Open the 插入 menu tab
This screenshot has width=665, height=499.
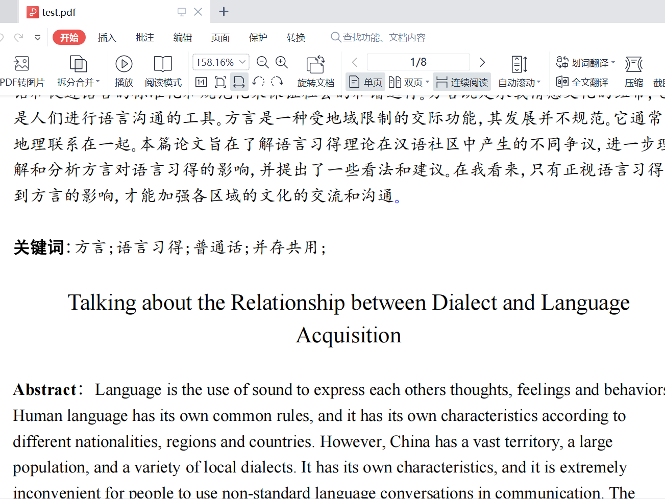tap(107, 38)
